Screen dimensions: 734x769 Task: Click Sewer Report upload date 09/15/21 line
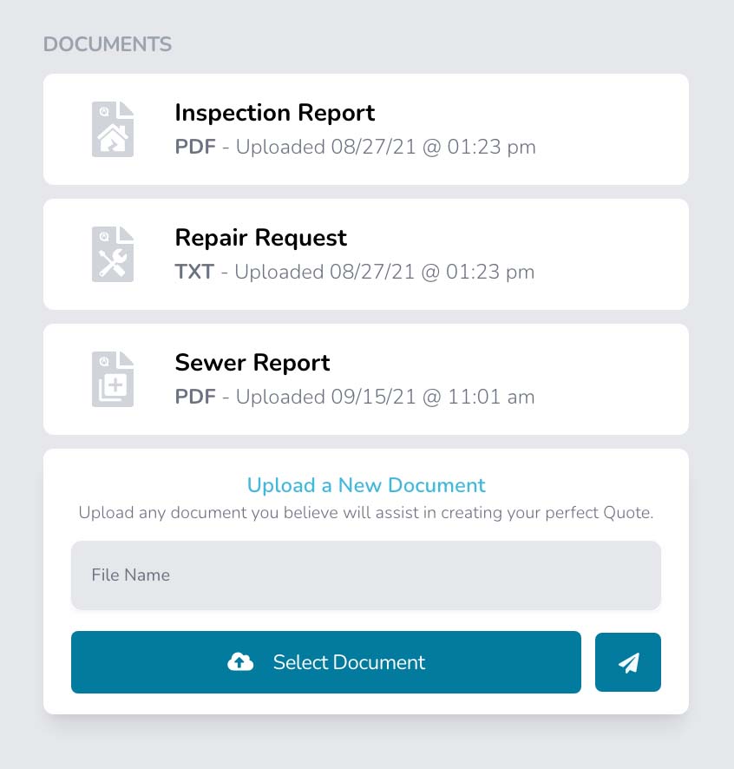(x=355, y=397)
